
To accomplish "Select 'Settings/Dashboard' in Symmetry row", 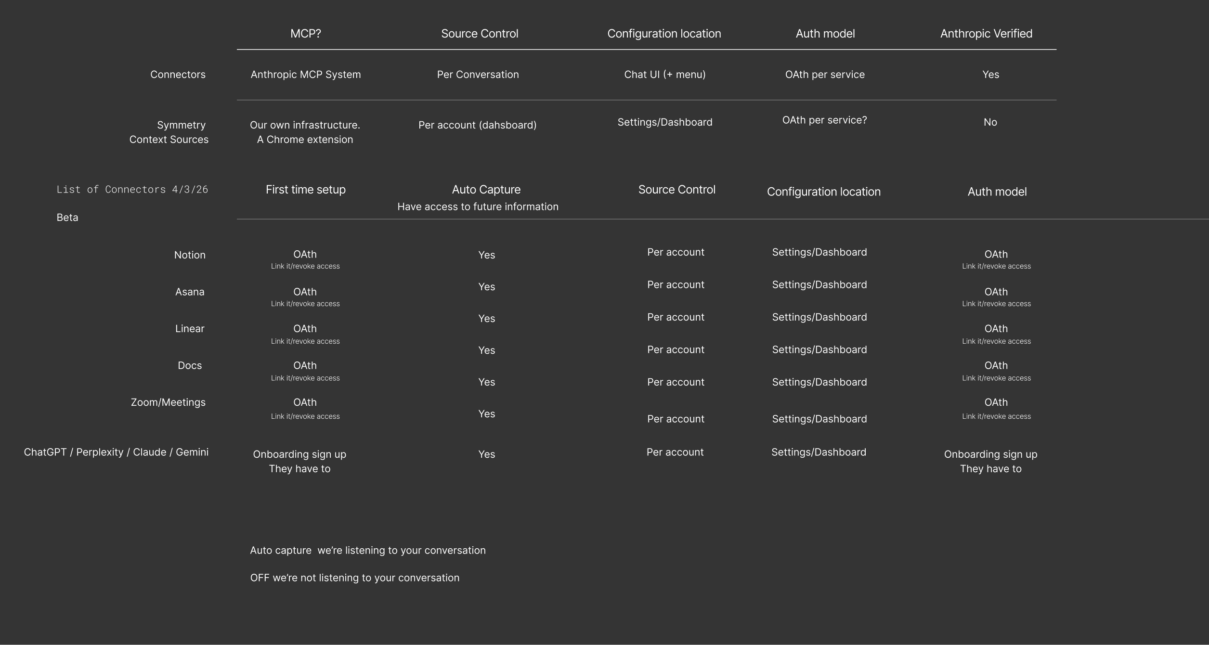I will (x=665, y=122).
